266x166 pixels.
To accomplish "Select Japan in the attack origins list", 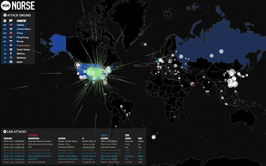I will pyautogui.click(x=20, y=62).
